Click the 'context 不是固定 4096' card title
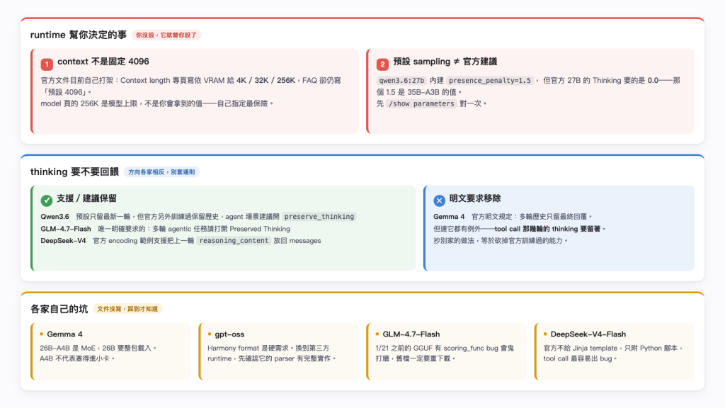 [x=103, y=62]
